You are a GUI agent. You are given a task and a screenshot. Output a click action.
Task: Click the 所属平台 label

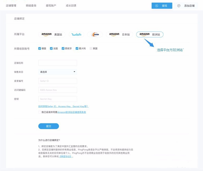coord(19,34)
